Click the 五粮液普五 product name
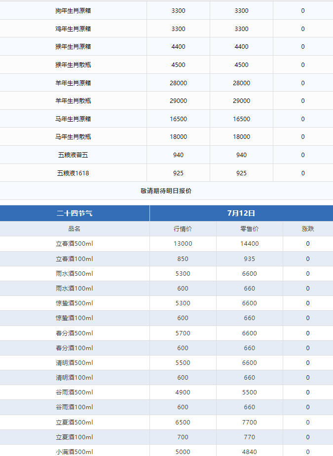The height and width of the screenshot is (456, 333). pos(73,155)
